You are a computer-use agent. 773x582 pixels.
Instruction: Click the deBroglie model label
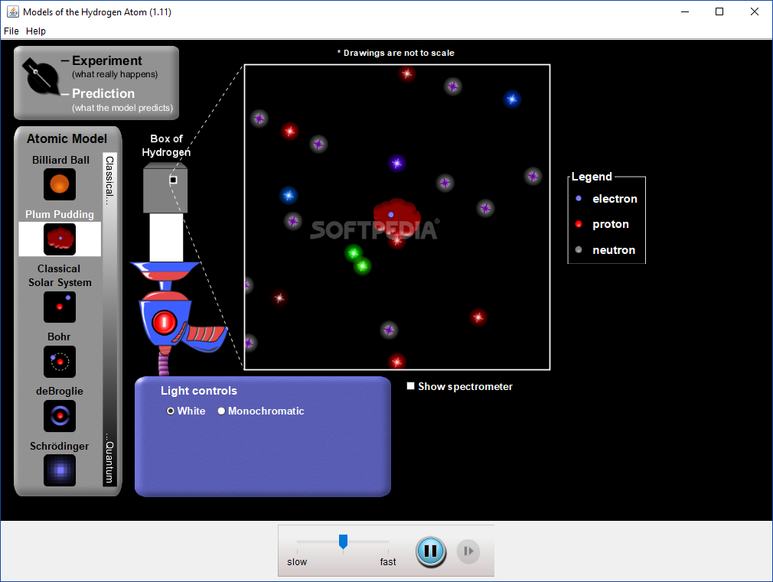(x=60, y=392)
